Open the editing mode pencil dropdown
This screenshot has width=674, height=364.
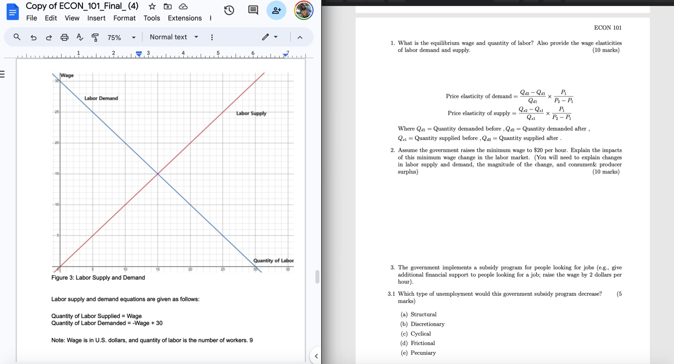click(x=269, y=37)
